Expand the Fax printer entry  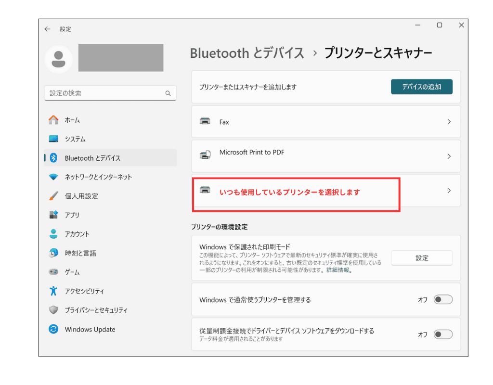[449, 122]
